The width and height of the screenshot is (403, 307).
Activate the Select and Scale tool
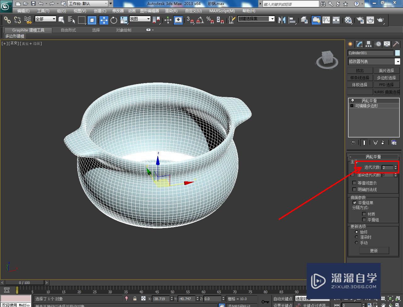coord(124,20)
